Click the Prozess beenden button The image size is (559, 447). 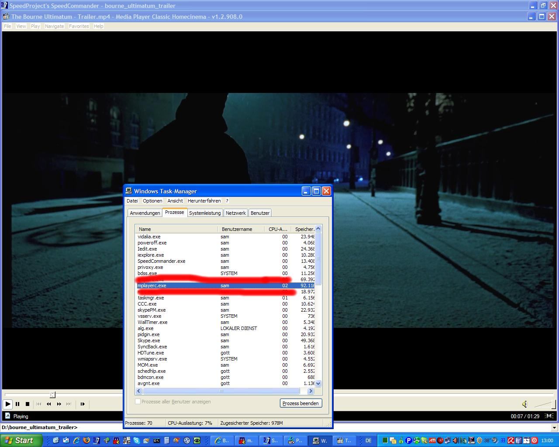point(301,403)
